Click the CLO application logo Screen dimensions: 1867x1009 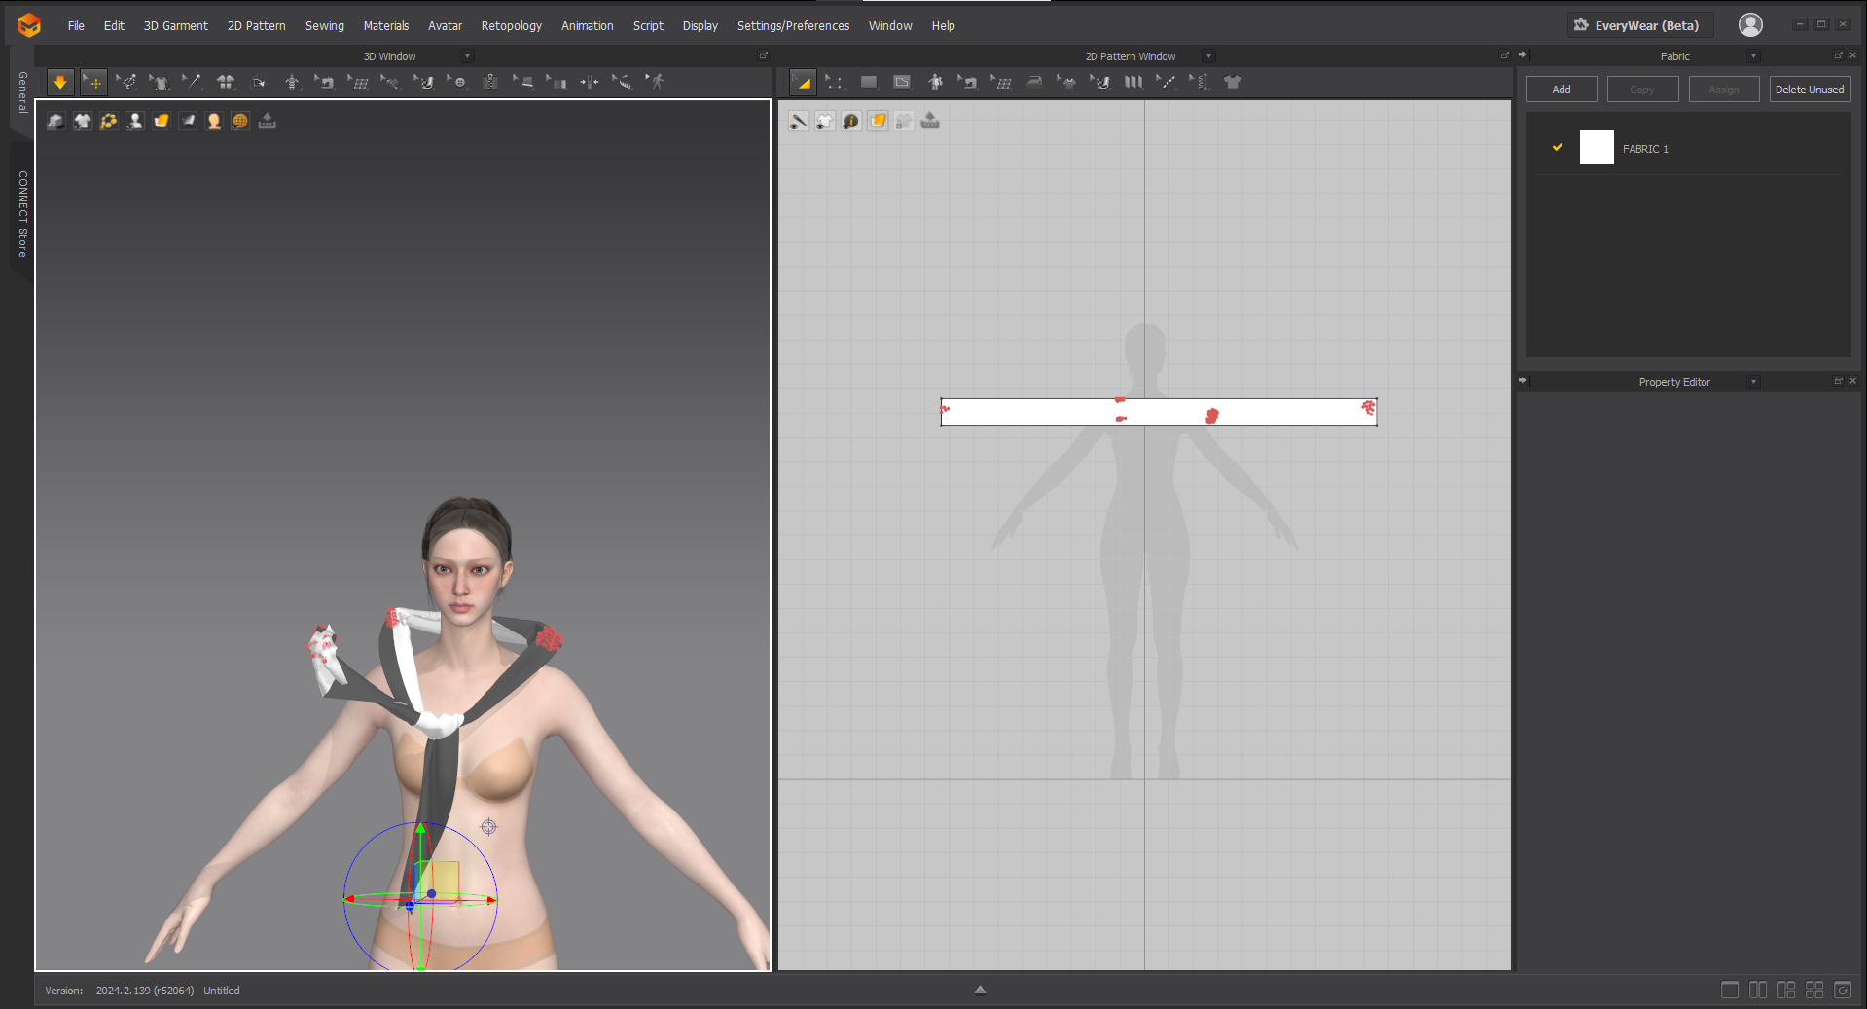29,25
